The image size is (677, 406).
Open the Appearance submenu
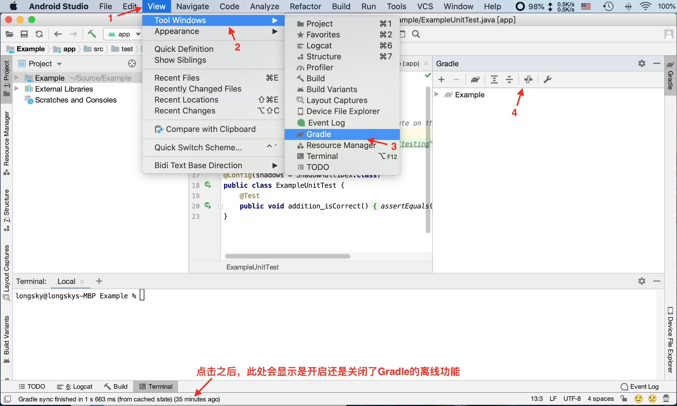pyautogui.click(x=213, y=31)
